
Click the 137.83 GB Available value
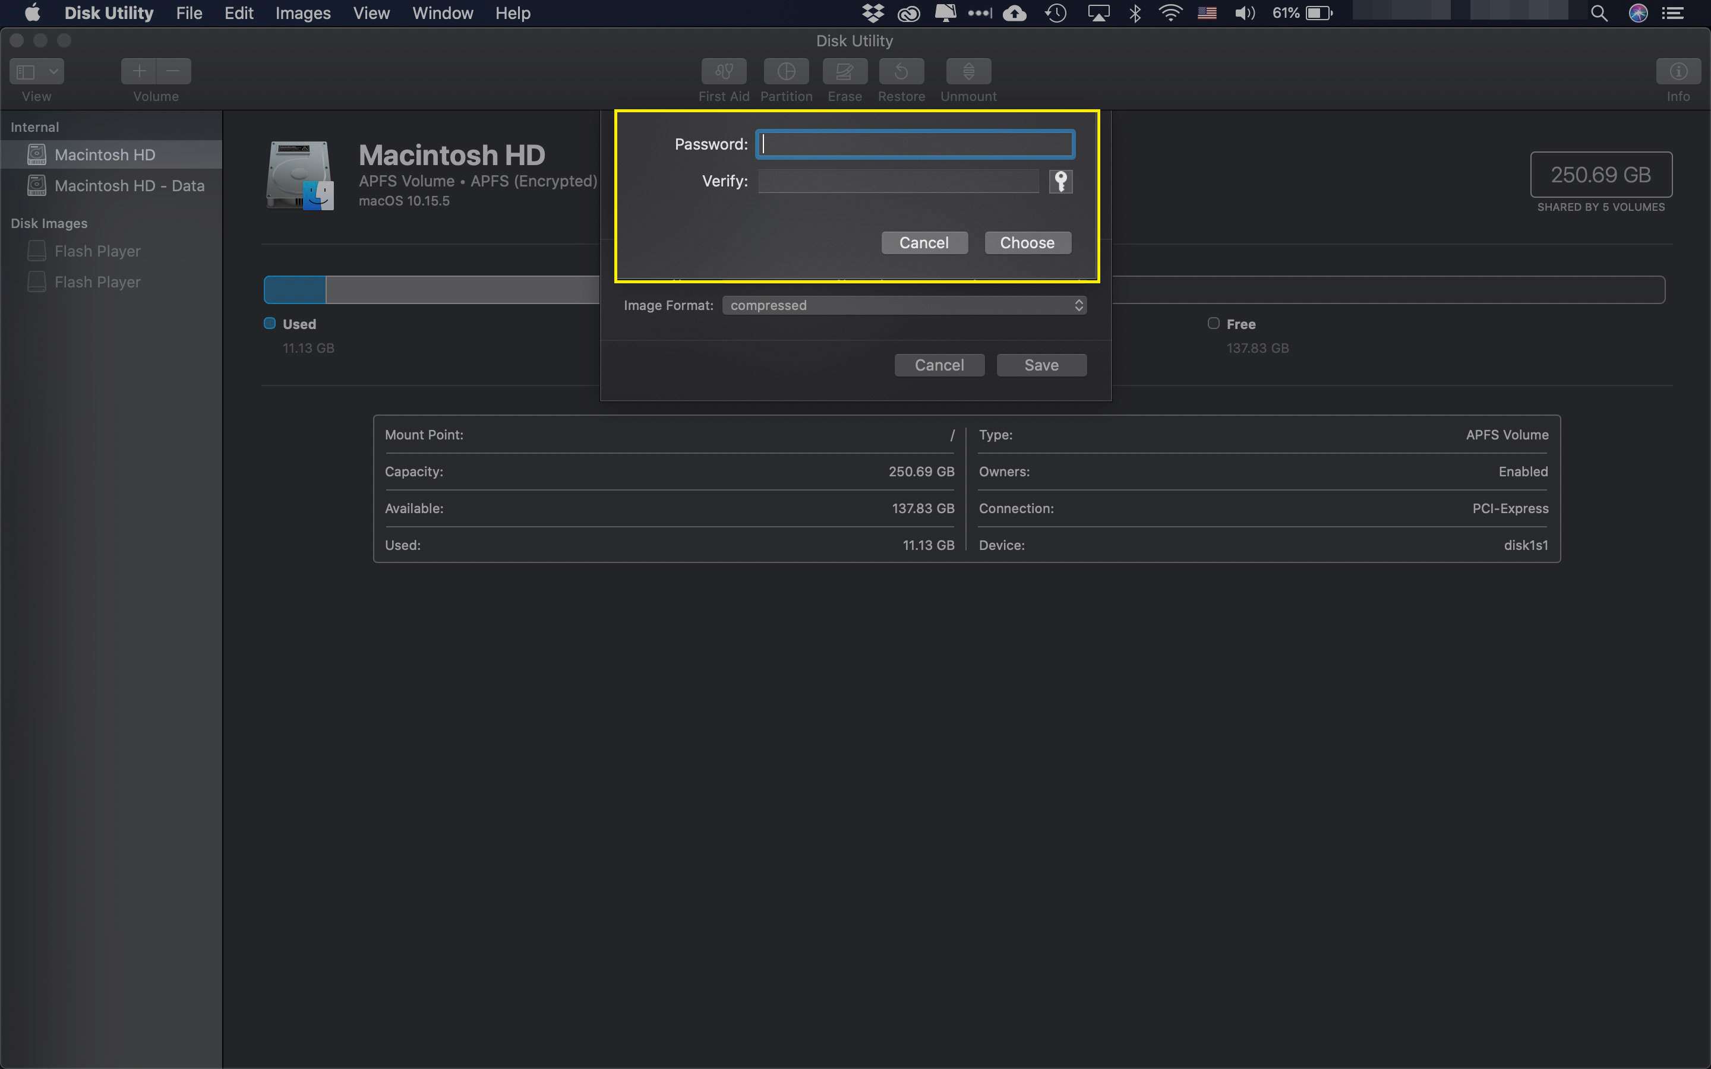click(923, 508)
